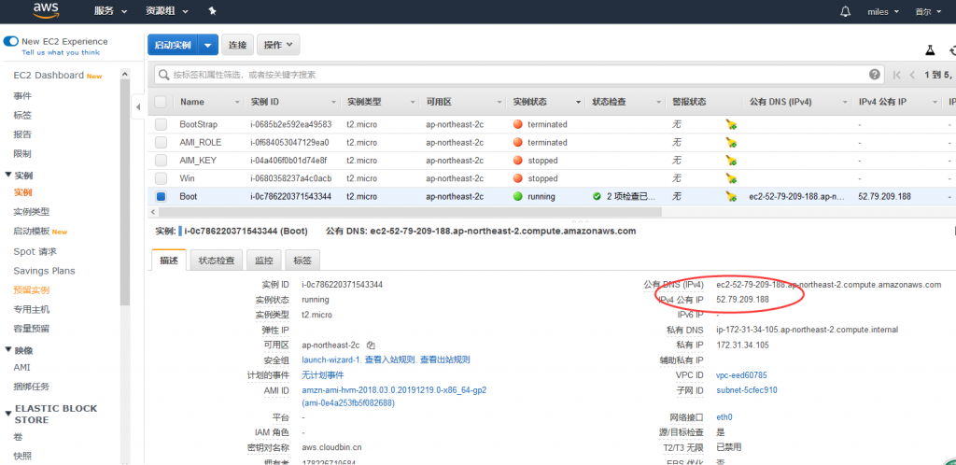Click the 连接 connect button

pos(237,45)
